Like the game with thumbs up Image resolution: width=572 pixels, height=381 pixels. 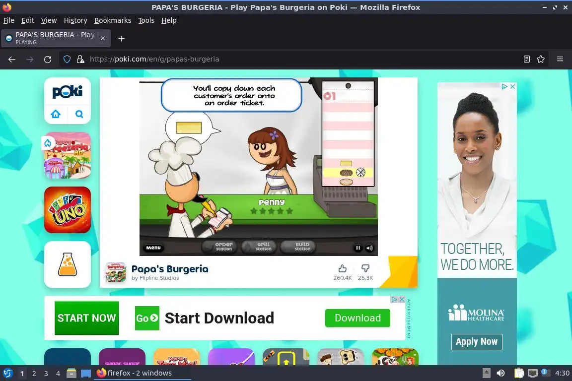coord(342,269)
